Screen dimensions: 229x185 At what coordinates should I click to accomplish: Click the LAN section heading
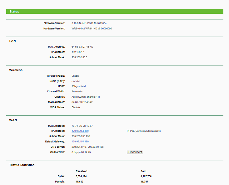12,41
